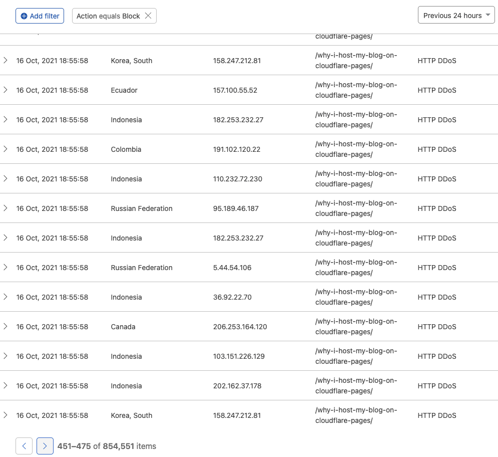Go to the next page of results

(45, 446)
